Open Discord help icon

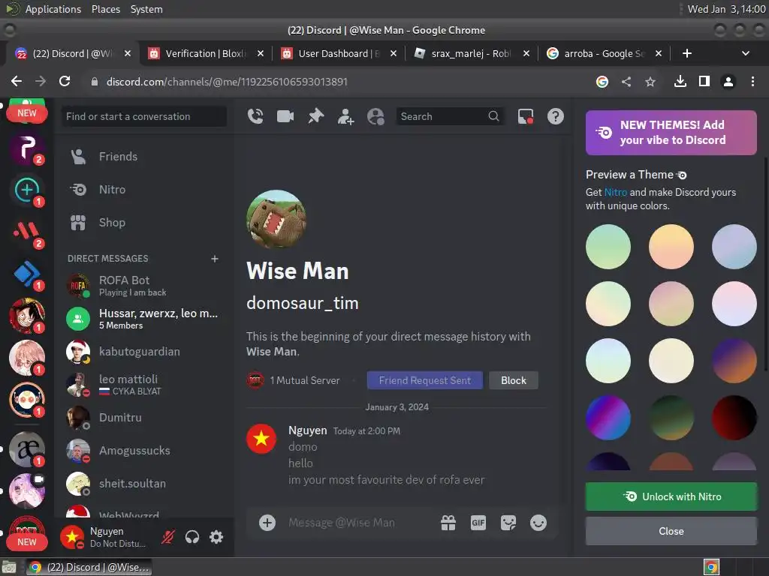[x=555, y=116]
